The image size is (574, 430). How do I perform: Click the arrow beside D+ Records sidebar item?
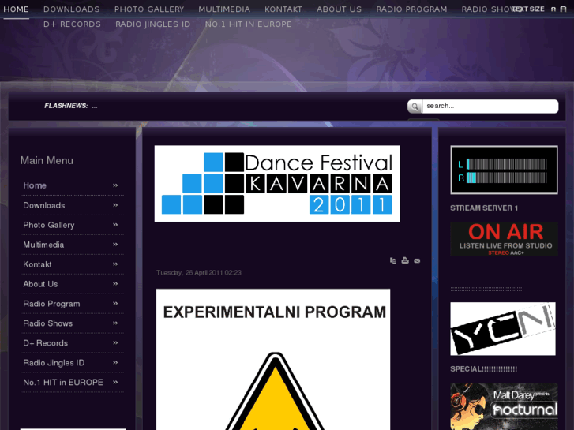pos(115,343)
